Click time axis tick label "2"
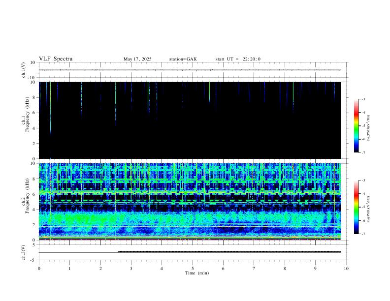390x301 pixels. point(100,269)
